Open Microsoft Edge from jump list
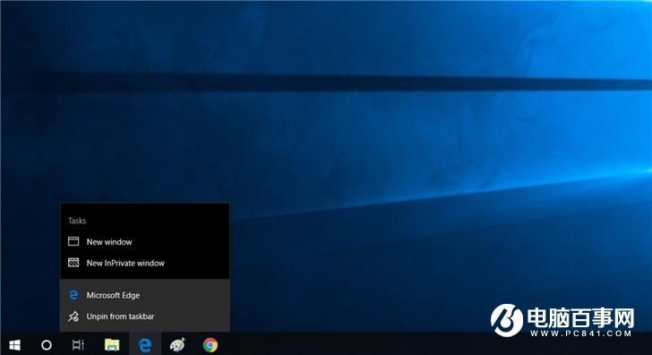 click(145, 295)
